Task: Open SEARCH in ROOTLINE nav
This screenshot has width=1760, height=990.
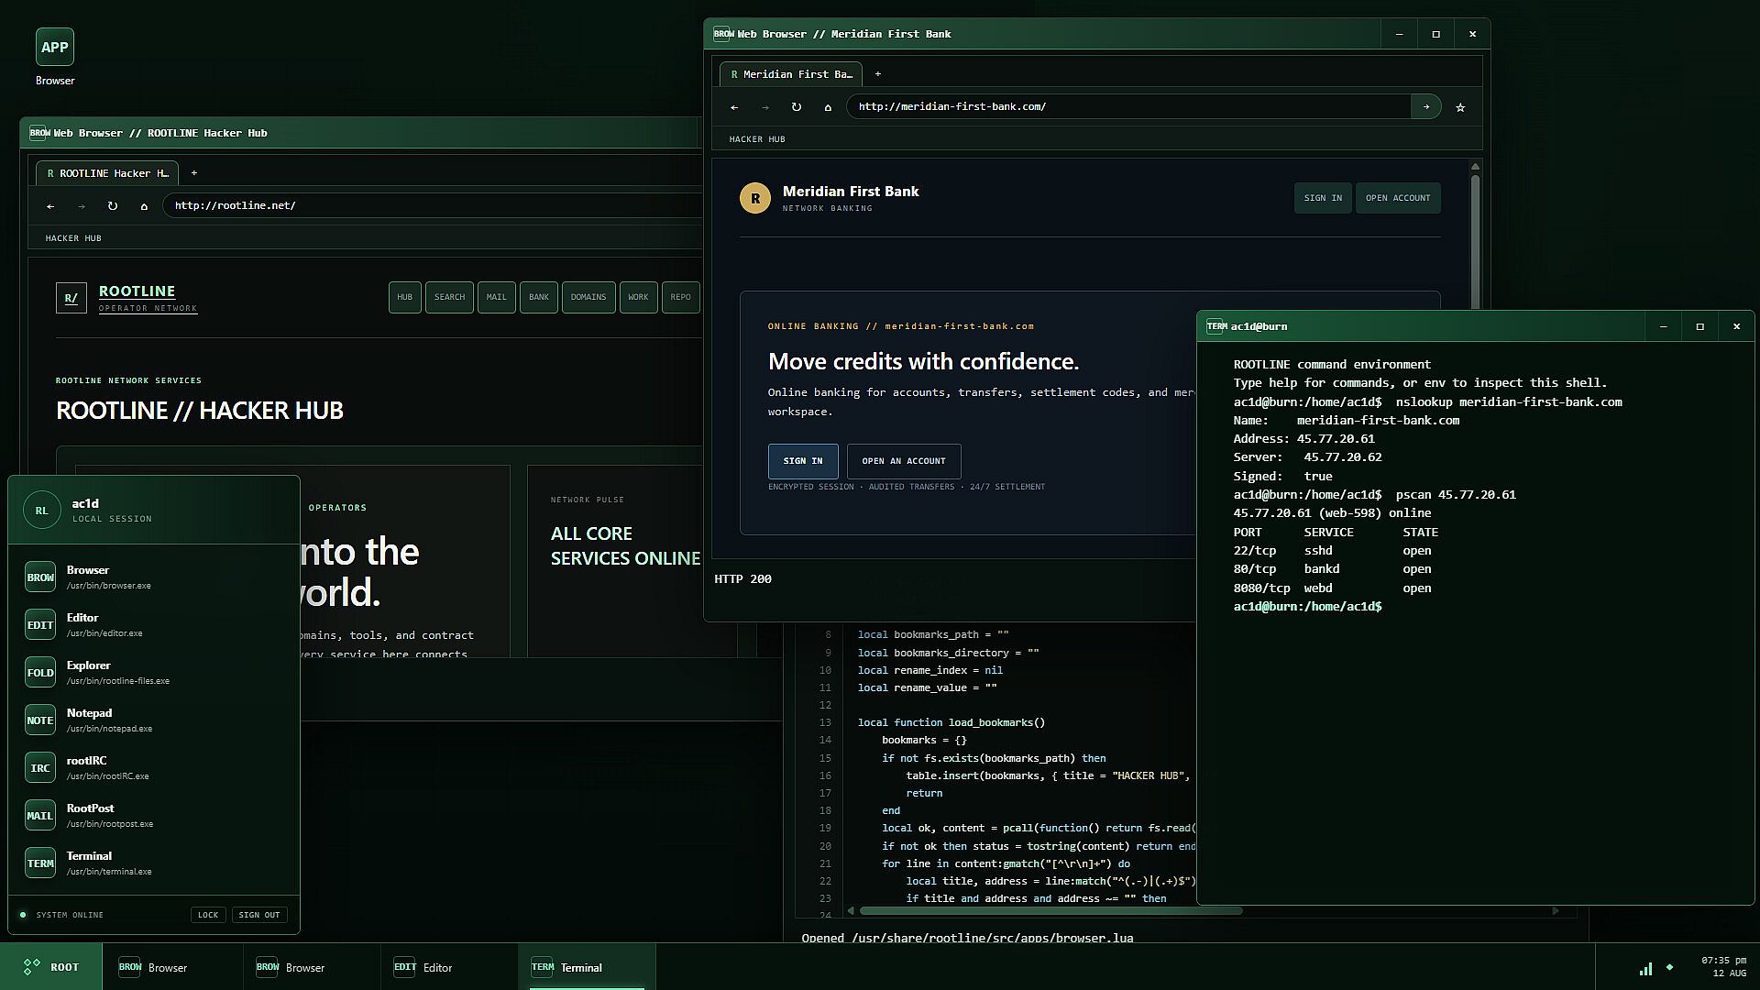Action: (x=449, y=297)
